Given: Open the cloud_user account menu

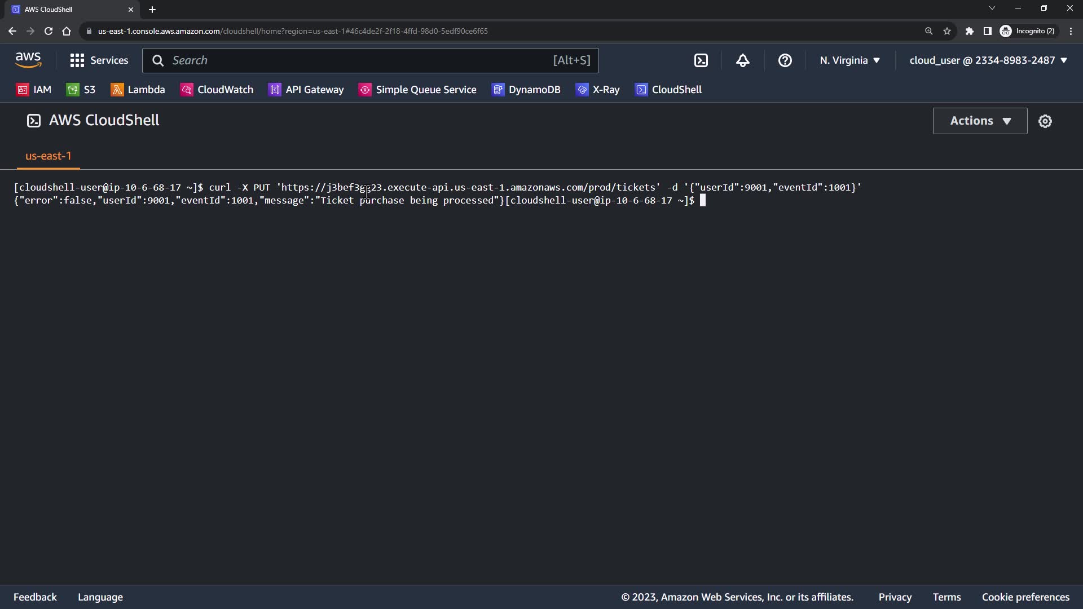Looking at the screenshot, I should click(x=988, y=60).
